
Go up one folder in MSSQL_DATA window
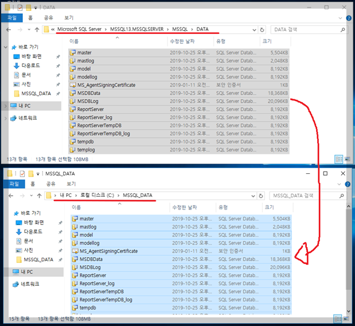39,196
